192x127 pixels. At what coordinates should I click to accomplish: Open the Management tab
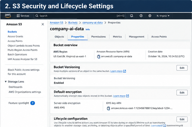pos(136,37)
